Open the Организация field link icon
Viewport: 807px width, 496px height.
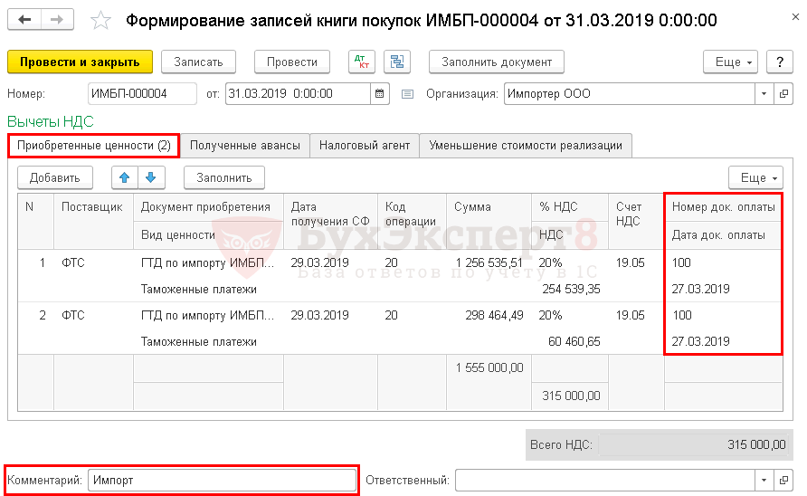[x=785, y=93]
